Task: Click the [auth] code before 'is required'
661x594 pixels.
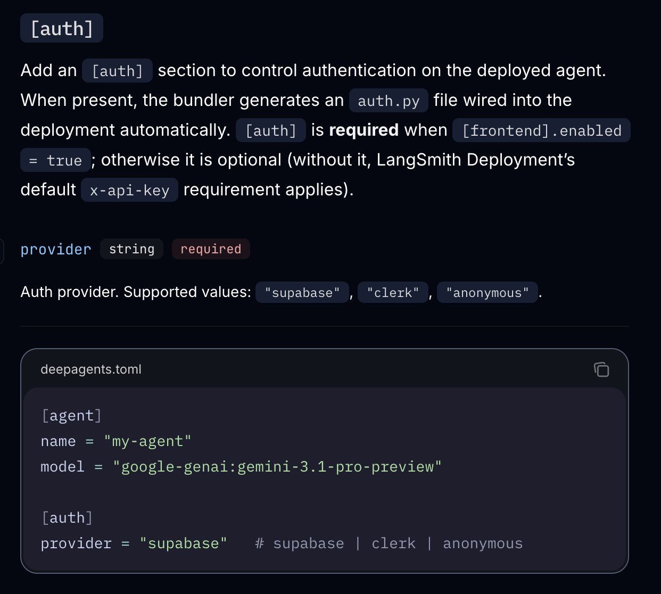Action: click(270, 130)
